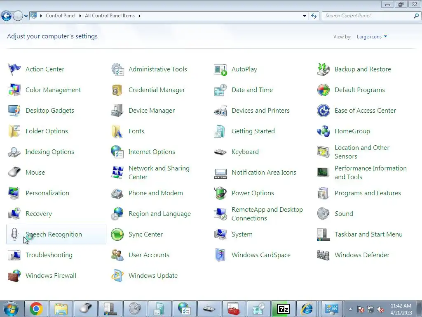Click the Desktop Gadgets icon

click(14, 111)
